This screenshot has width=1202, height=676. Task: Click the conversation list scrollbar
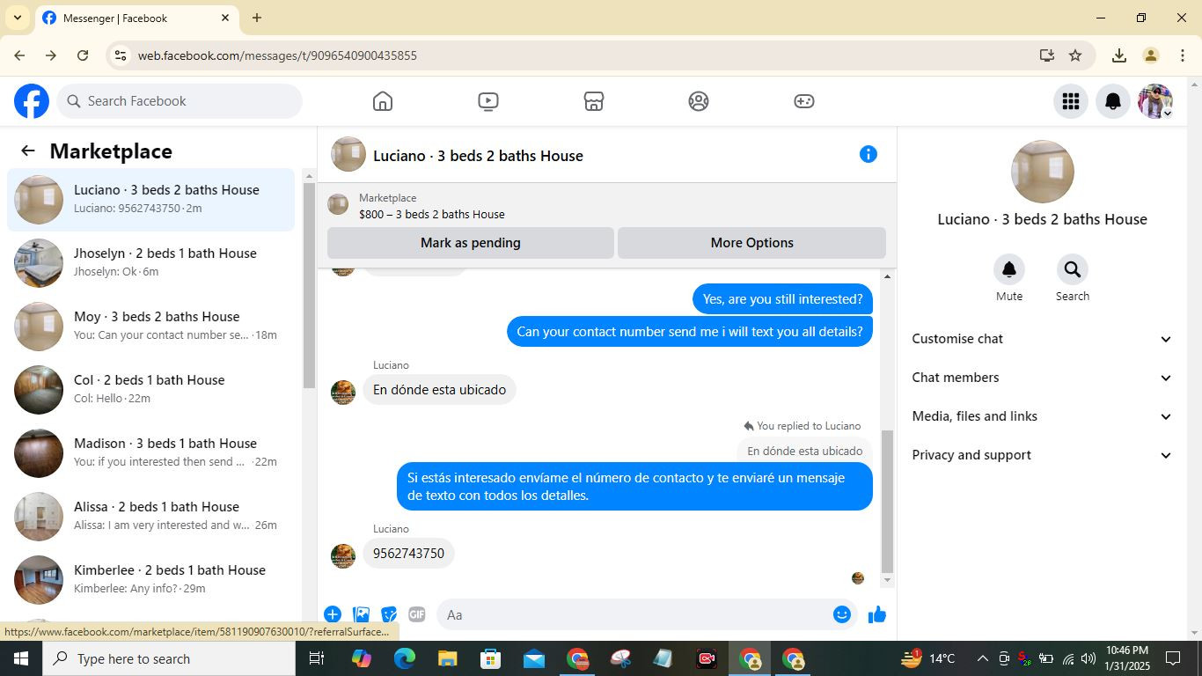309,285
